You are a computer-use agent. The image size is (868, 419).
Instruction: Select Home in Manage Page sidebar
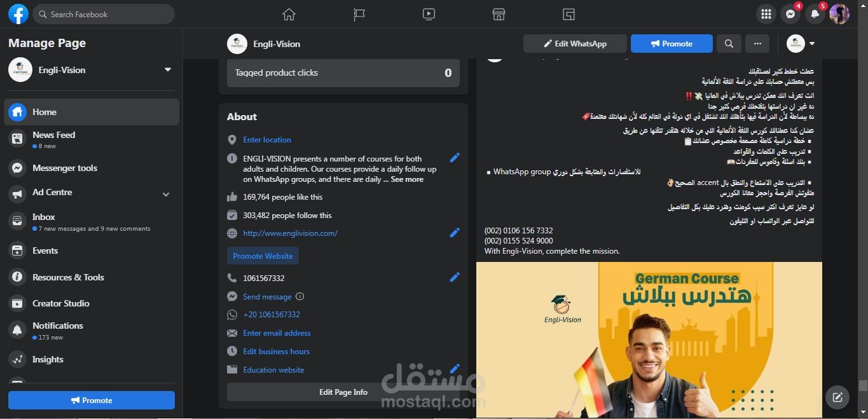click(x=92, y=112)
